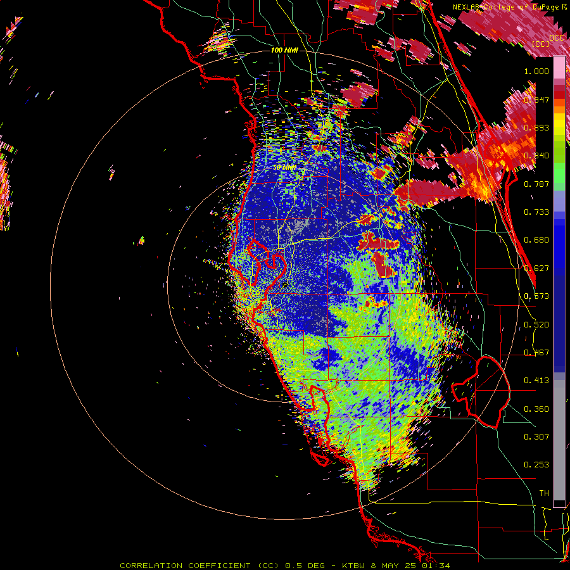Viewport: 570px width, 570px height.
Task: Click the 0.253 color scale value
Action: click(536, 465)
